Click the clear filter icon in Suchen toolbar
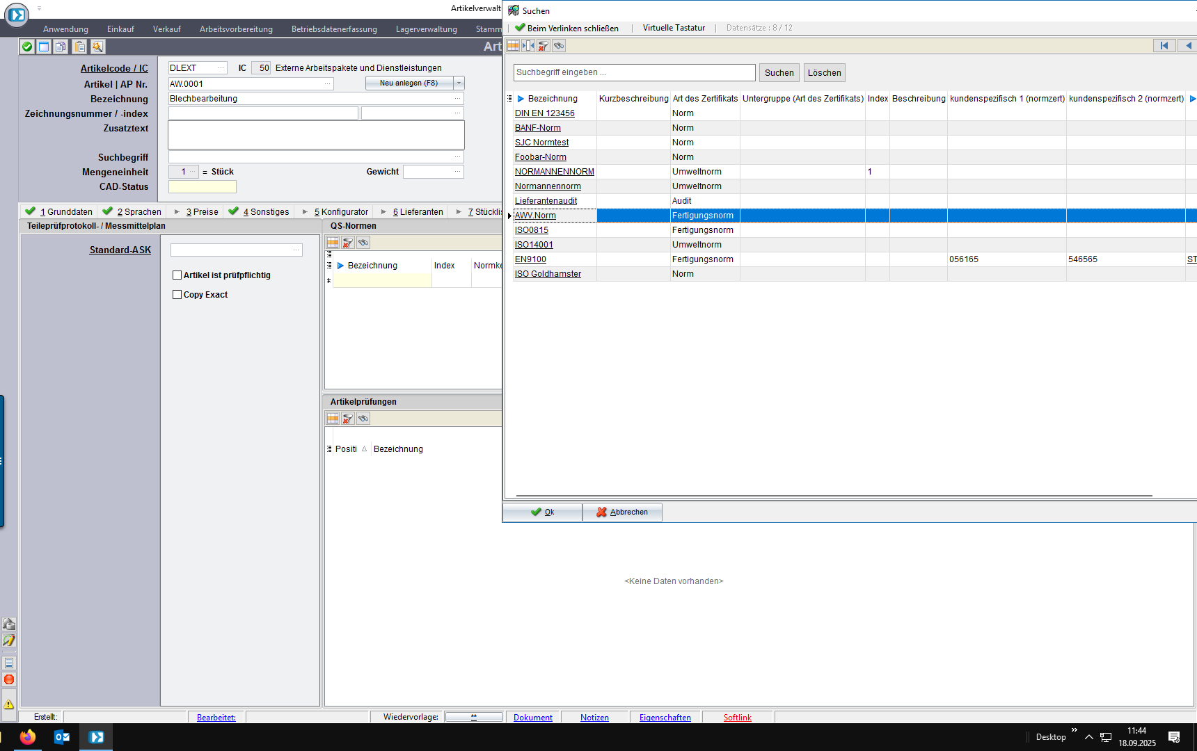 (x=544, y=46)
